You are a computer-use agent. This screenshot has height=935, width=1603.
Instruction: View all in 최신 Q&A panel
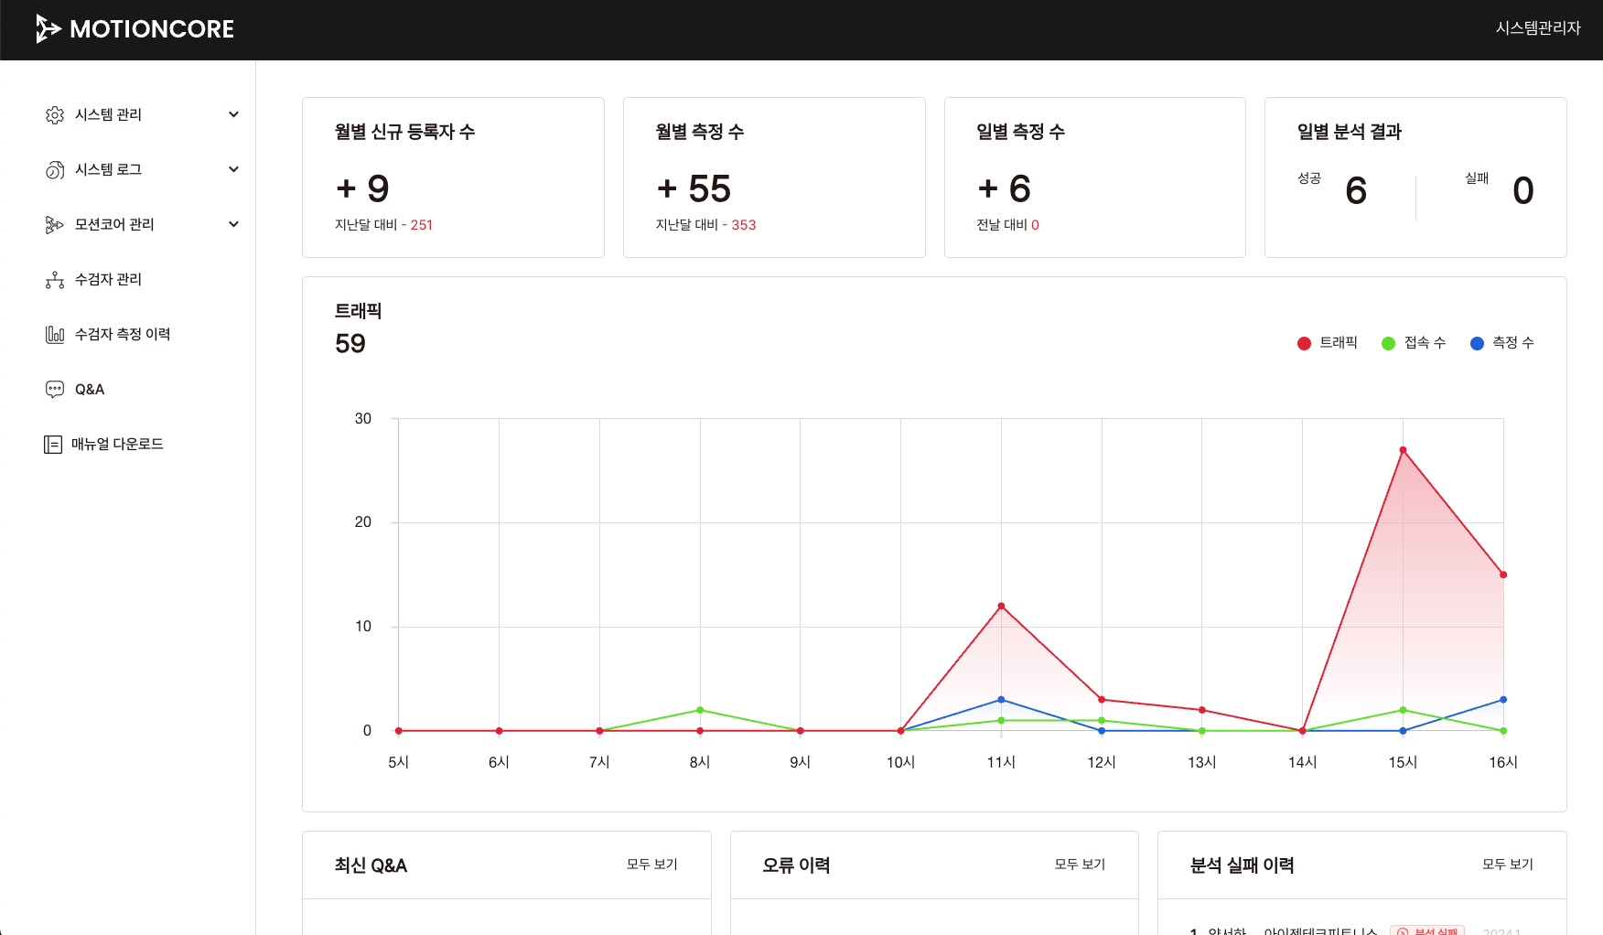point(651,864)
